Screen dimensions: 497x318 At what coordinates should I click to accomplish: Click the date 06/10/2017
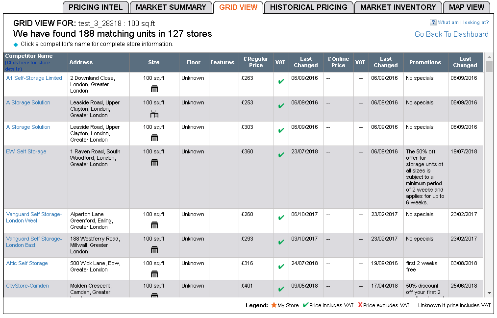(304, 214)
